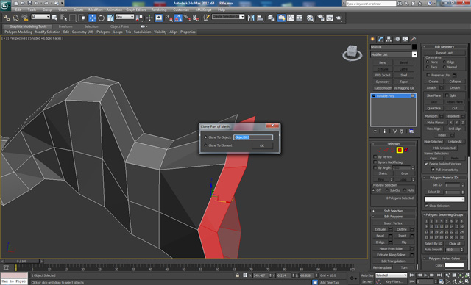This screenshot has height=285, width=471.
Task: Open the Modifiers menu
Action: pos(95,10)
